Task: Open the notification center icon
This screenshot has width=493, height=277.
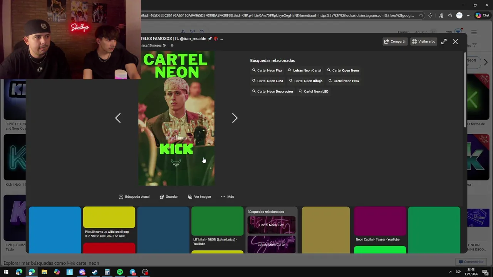Action: pos(485,272)
